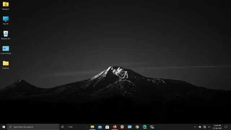231x130 pixels.
Task: Click the 'Type here to search' box
Action: coord(33,127)
